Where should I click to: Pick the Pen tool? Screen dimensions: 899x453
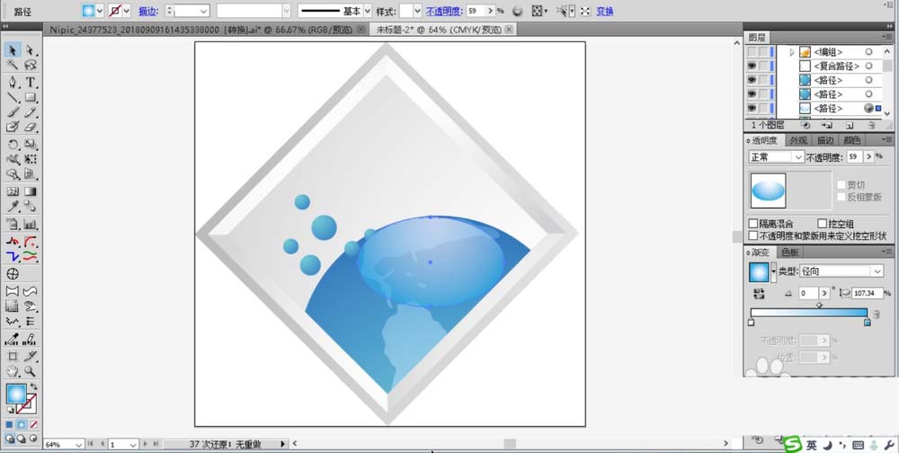tap(13, 82)
